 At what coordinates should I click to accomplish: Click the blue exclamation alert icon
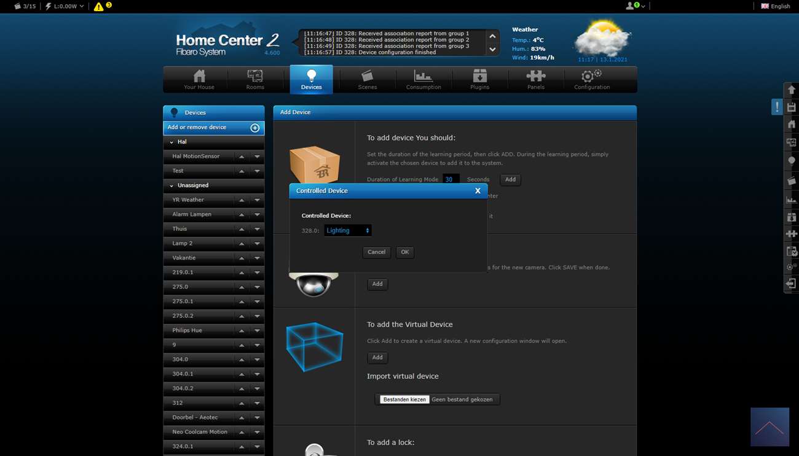click(x=777, y=107)
